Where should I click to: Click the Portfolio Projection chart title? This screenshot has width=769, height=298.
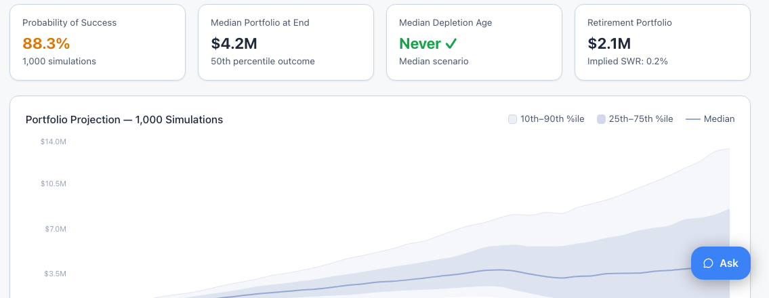[x=124, y=120]
